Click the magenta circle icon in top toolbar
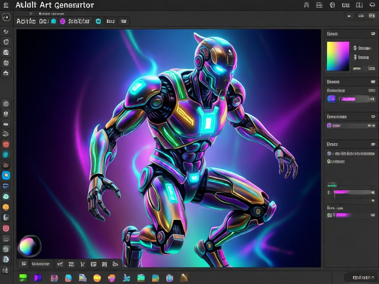Image resolution: width=379 pixels, height=284 pixels. pyautogui.click(x=63, y=21)
